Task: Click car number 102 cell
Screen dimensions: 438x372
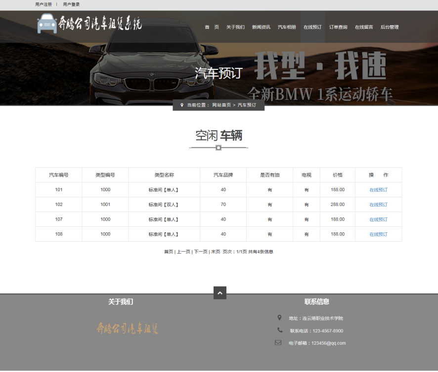Action: (x=59, y=205)
